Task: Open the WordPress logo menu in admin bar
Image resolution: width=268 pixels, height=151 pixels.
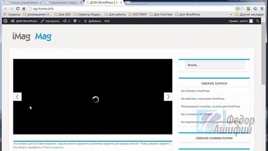Action: pyautogui.click(x=5, y=21)
